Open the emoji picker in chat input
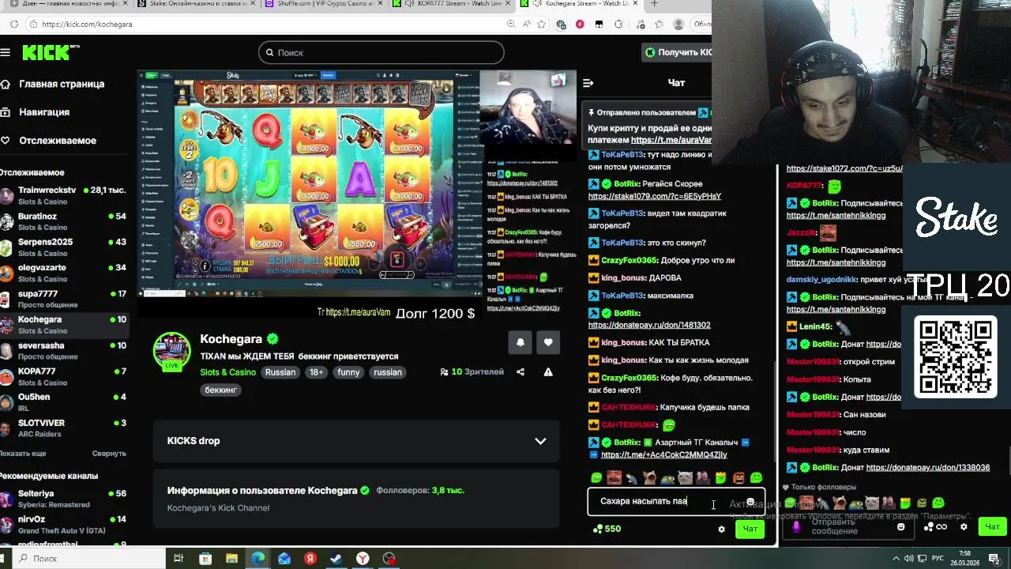The image size is (1011, 569). [x=750, y=502]
